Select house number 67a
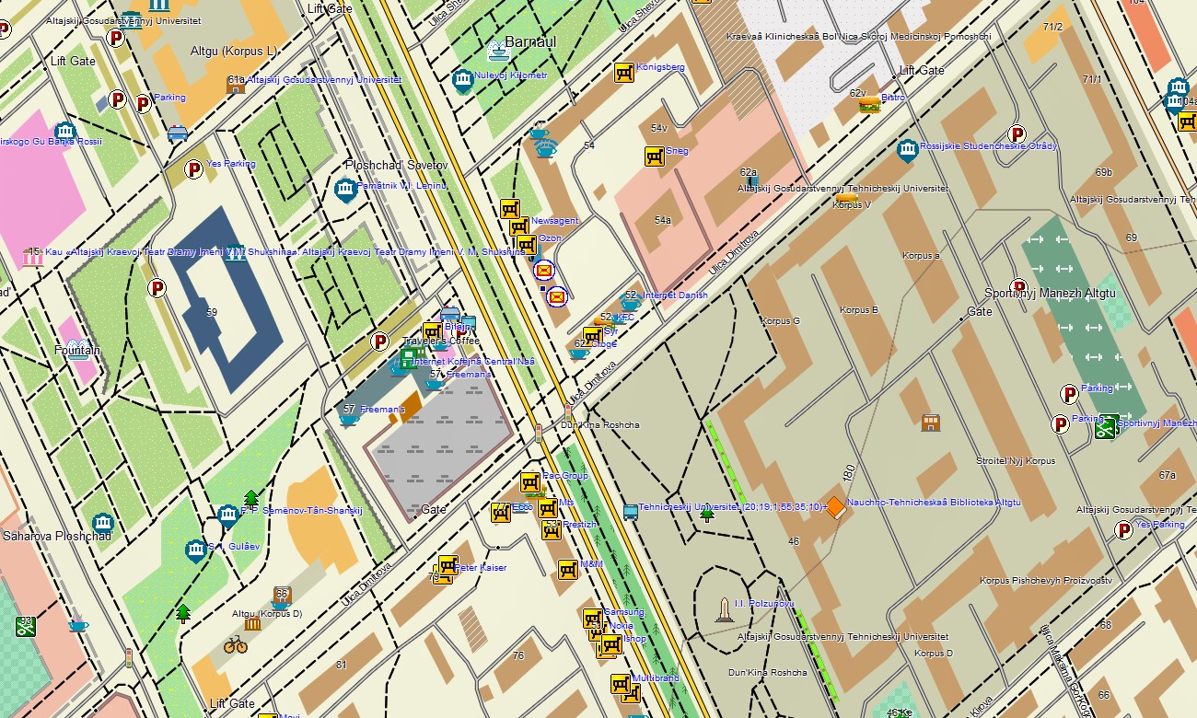 (1168, 475)
